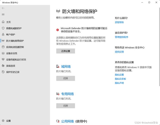
Task: Click the laptop icon for device security
Action: pyautogui.click(x=3, y=53)
